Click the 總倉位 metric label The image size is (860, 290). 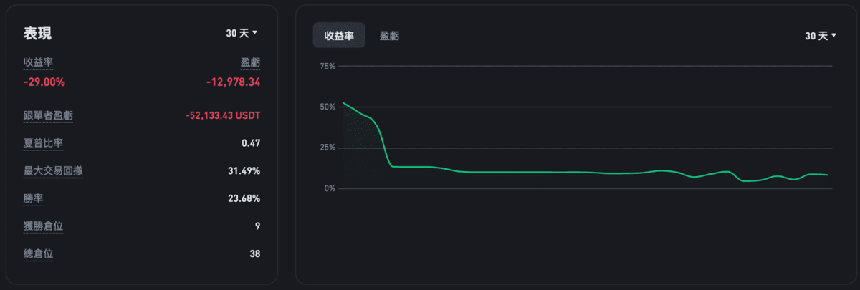38,253
